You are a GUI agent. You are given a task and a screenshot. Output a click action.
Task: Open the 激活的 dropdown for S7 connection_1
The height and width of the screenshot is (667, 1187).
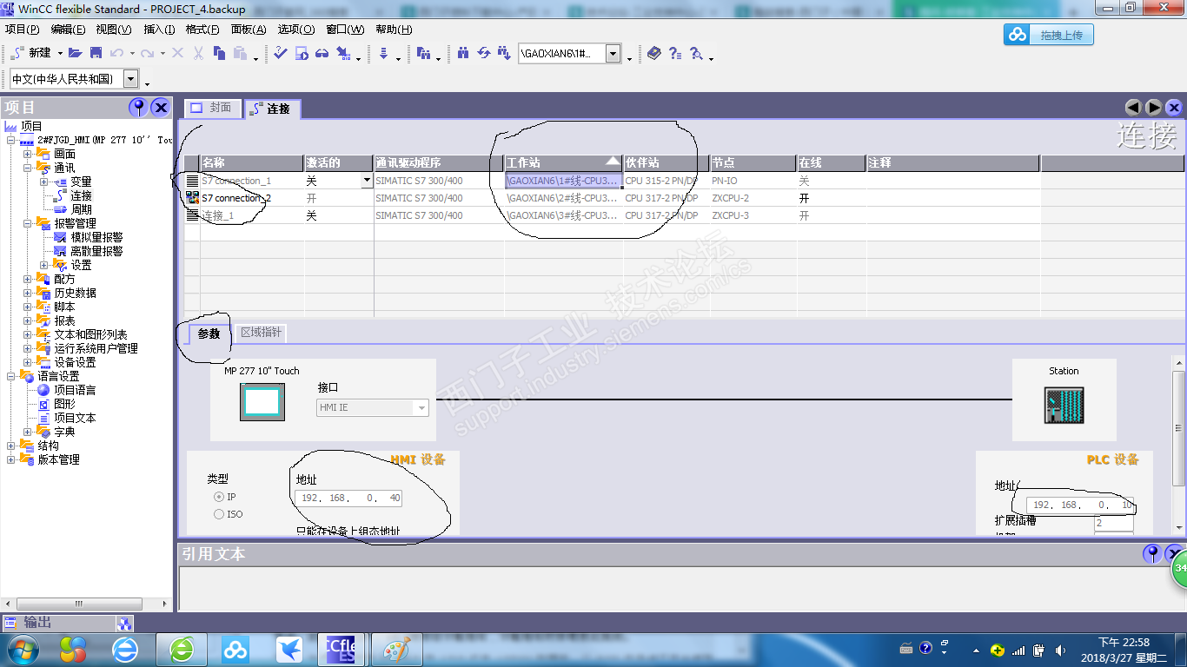tap(367, 181)
